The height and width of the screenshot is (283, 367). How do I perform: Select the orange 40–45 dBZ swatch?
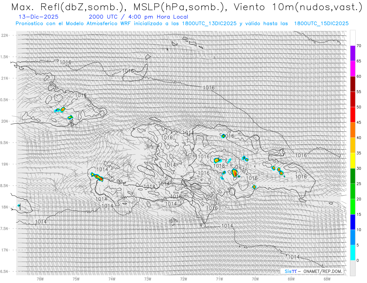click(x=353, y=130)
